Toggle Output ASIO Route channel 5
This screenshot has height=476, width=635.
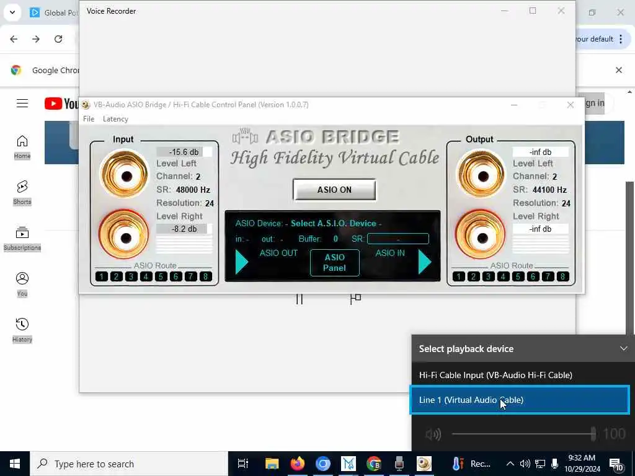[x=518, y=276]
